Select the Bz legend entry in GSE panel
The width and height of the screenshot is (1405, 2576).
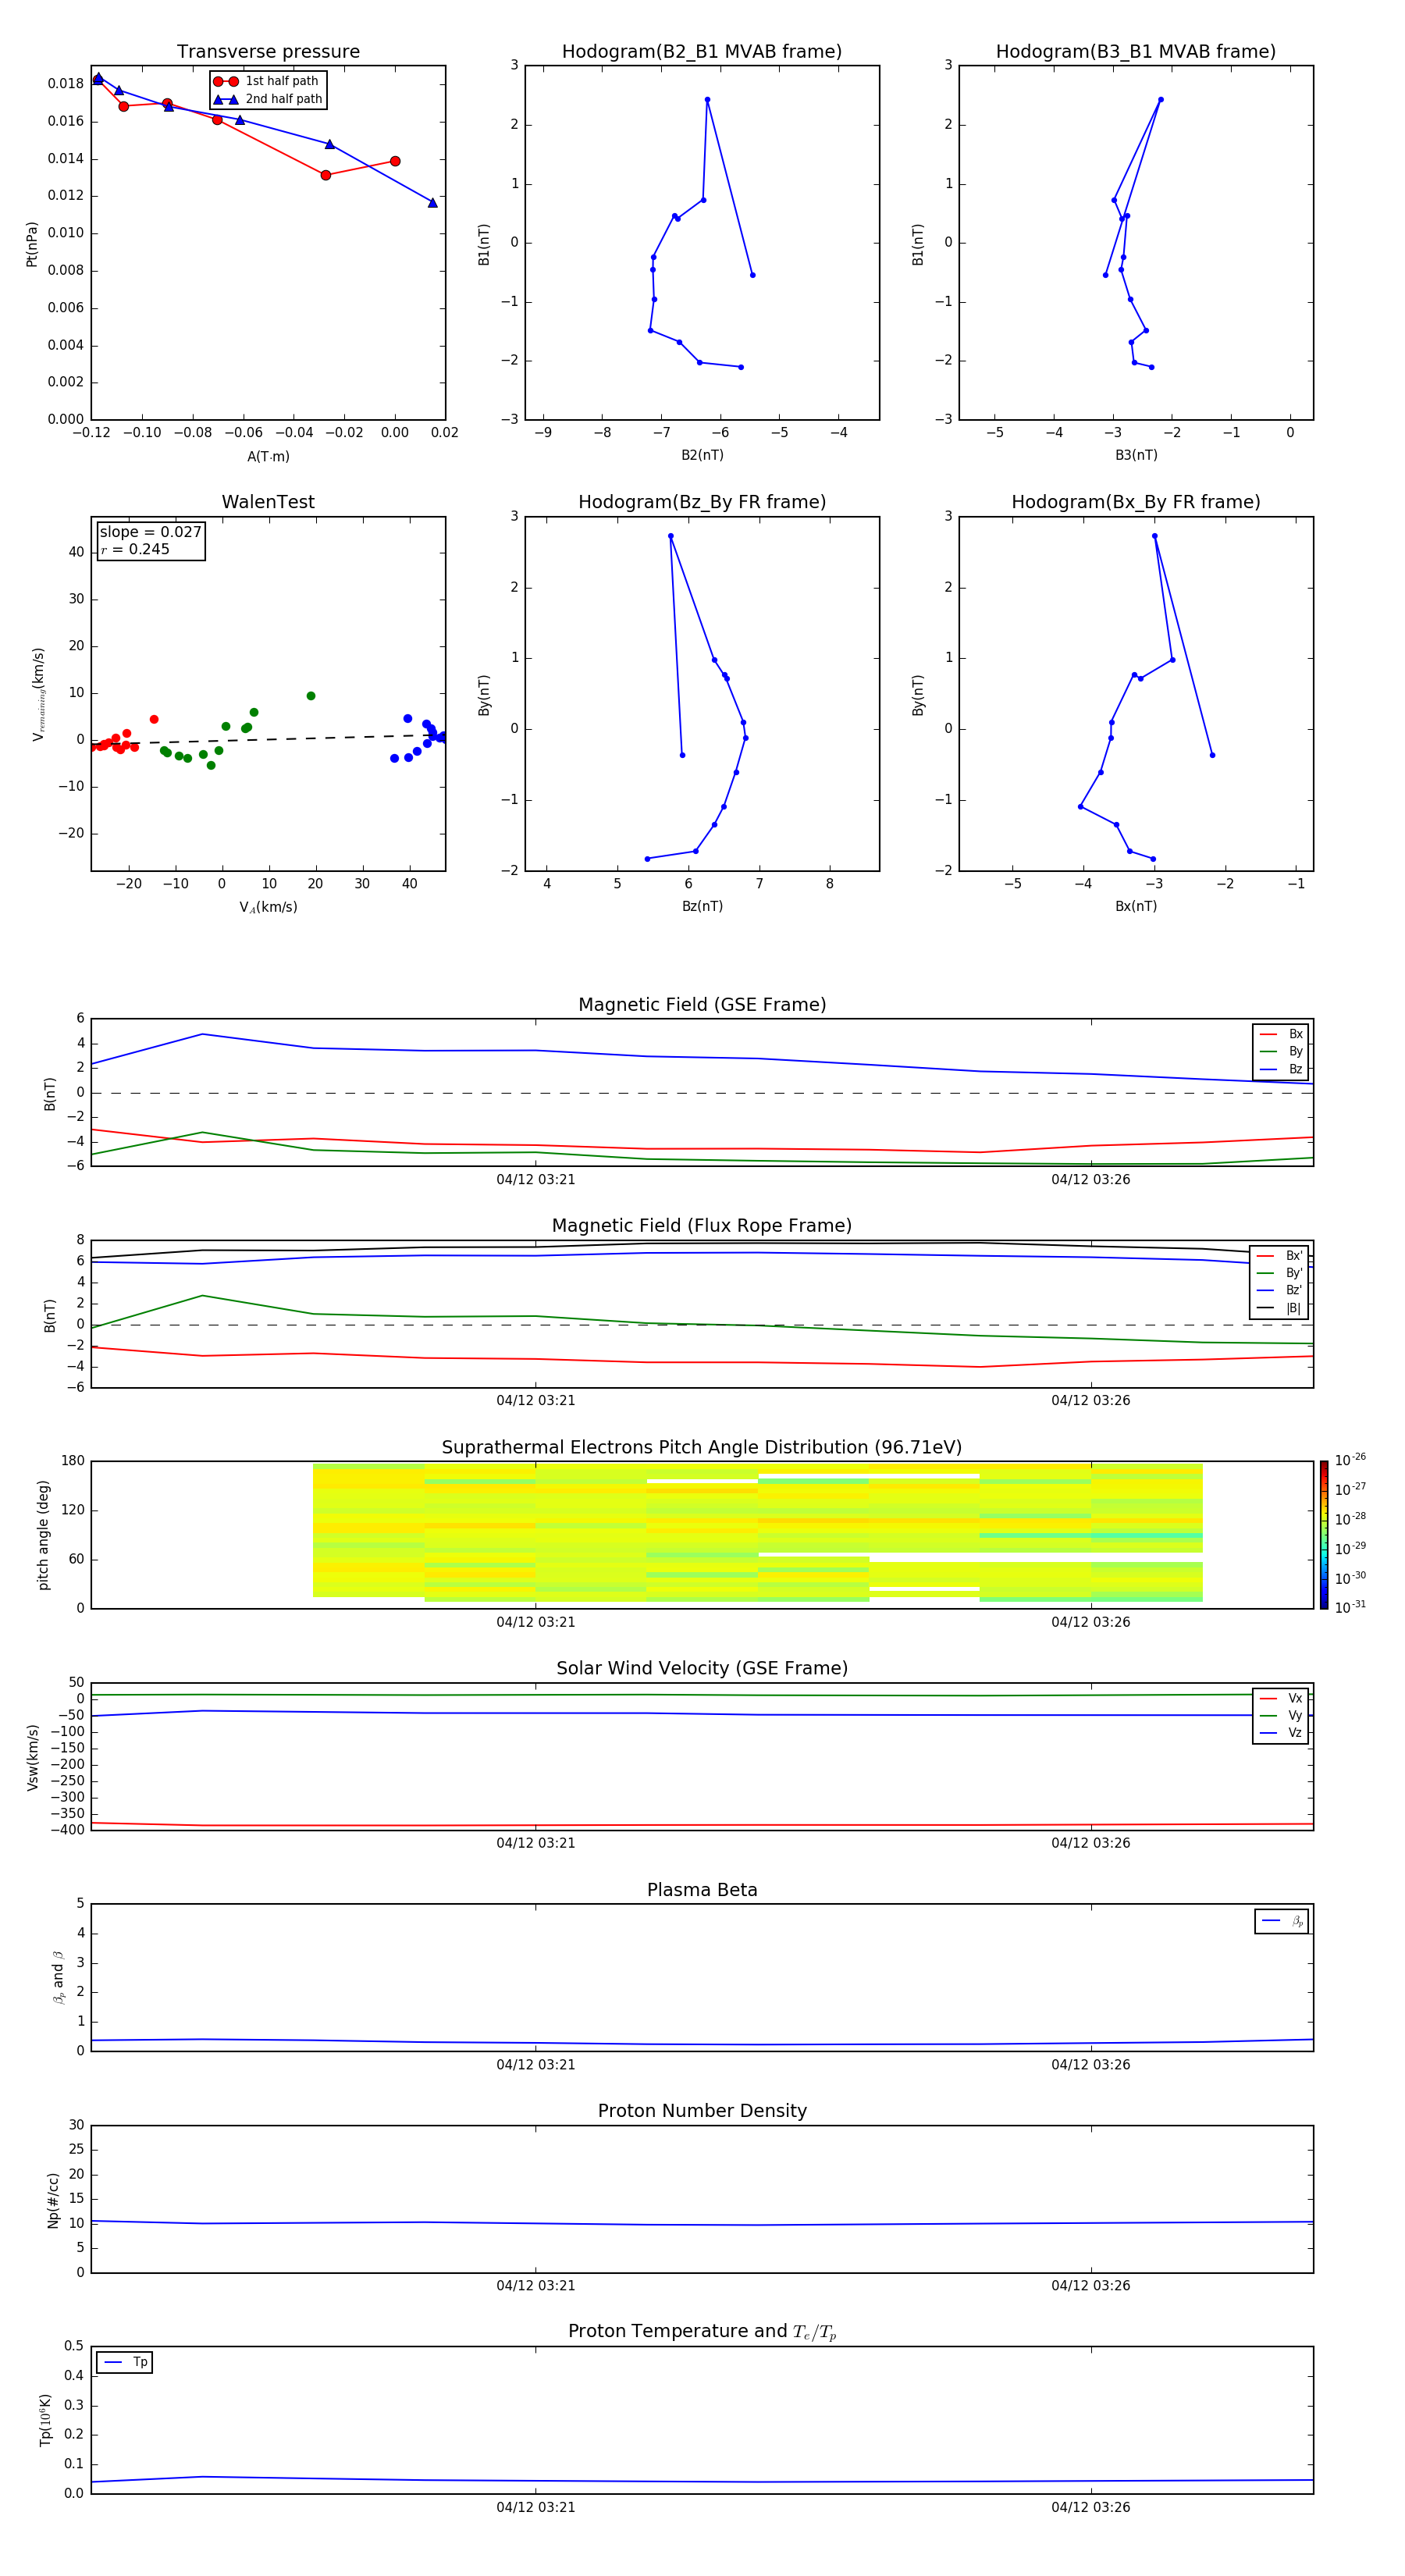click(1281, 1069)
